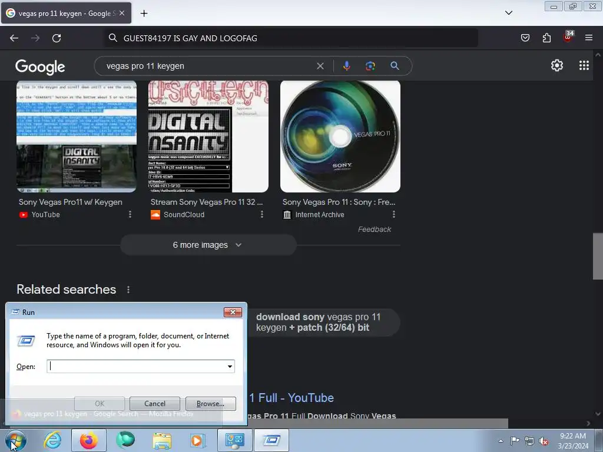
Task: Click the Feedback link under images
Action: coord(374,230)
